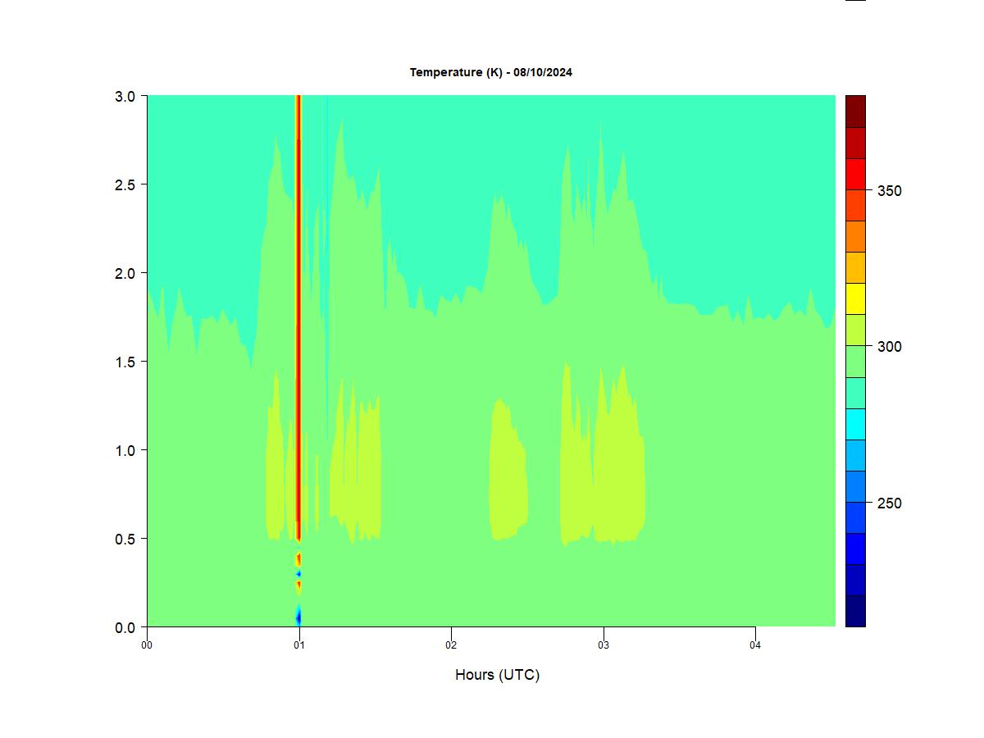Screen dimensions: 984x738
Task: Click the y-axis tick label 2.5
Action: tap(125, 184)
